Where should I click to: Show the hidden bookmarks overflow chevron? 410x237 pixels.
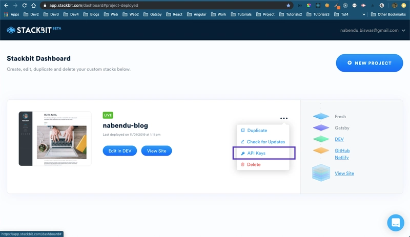(x=363, y=14)
